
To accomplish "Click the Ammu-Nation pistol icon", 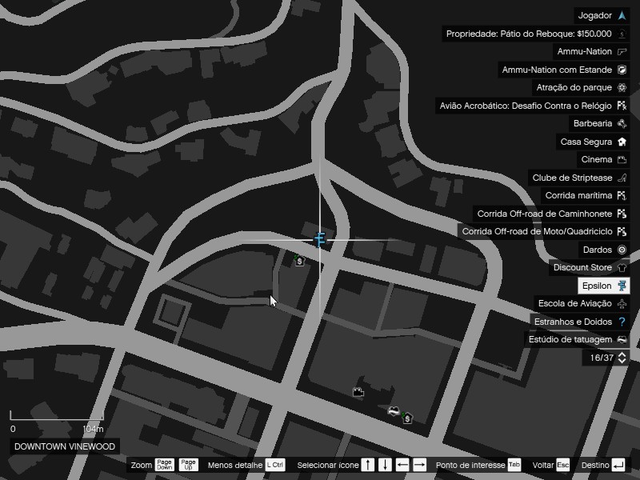I will click(x=622, y=51).
